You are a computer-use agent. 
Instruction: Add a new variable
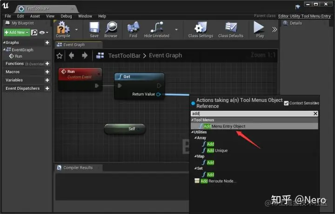(x=47, y=80)
